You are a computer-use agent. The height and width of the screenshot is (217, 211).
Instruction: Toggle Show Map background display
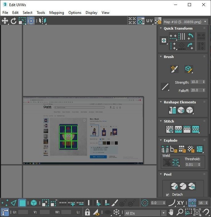click(141, 21)
